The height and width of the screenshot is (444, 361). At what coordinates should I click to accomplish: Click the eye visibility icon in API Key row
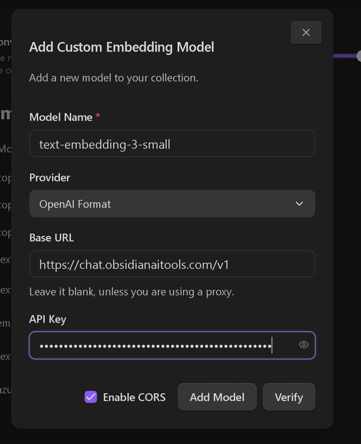303,345
